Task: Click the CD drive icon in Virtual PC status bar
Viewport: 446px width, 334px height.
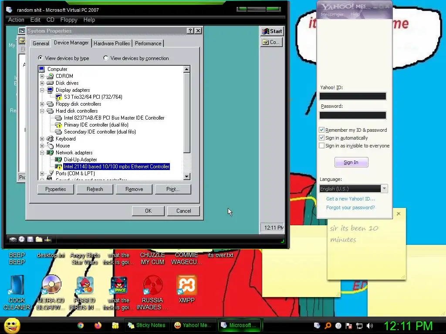Action: 22,240
